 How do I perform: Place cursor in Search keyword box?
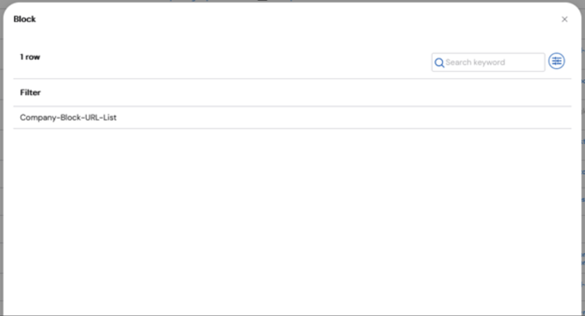click(488, 62)
